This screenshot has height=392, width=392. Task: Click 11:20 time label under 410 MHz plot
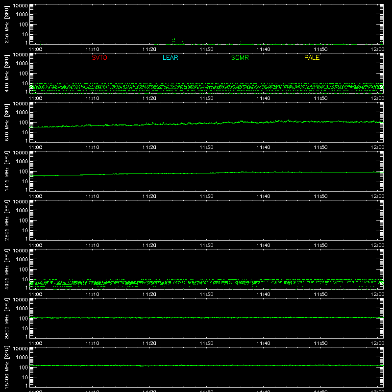click(x=149, y=98)
